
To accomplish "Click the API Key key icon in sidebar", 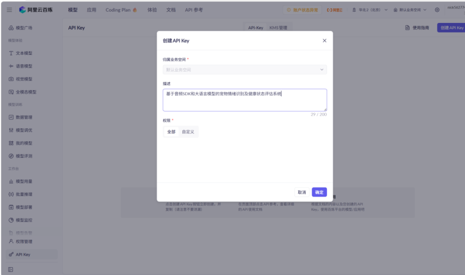I will click(x=11, y=254).
